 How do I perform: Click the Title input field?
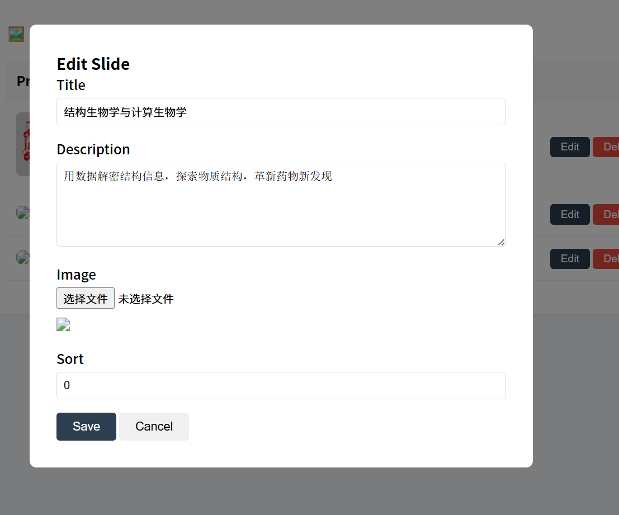pos(281,112)
